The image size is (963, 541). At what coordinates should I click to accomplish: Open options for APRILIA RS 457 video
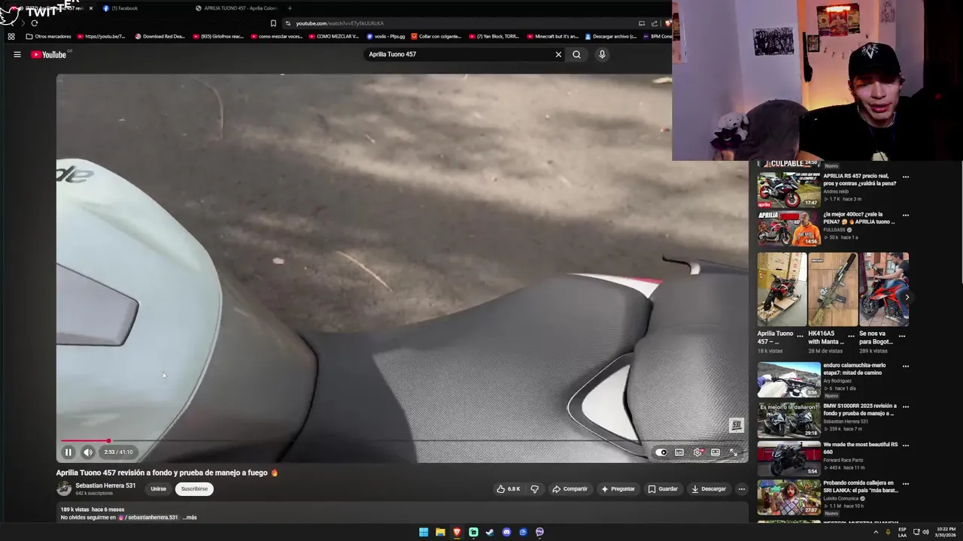click(x=905, y=177)
